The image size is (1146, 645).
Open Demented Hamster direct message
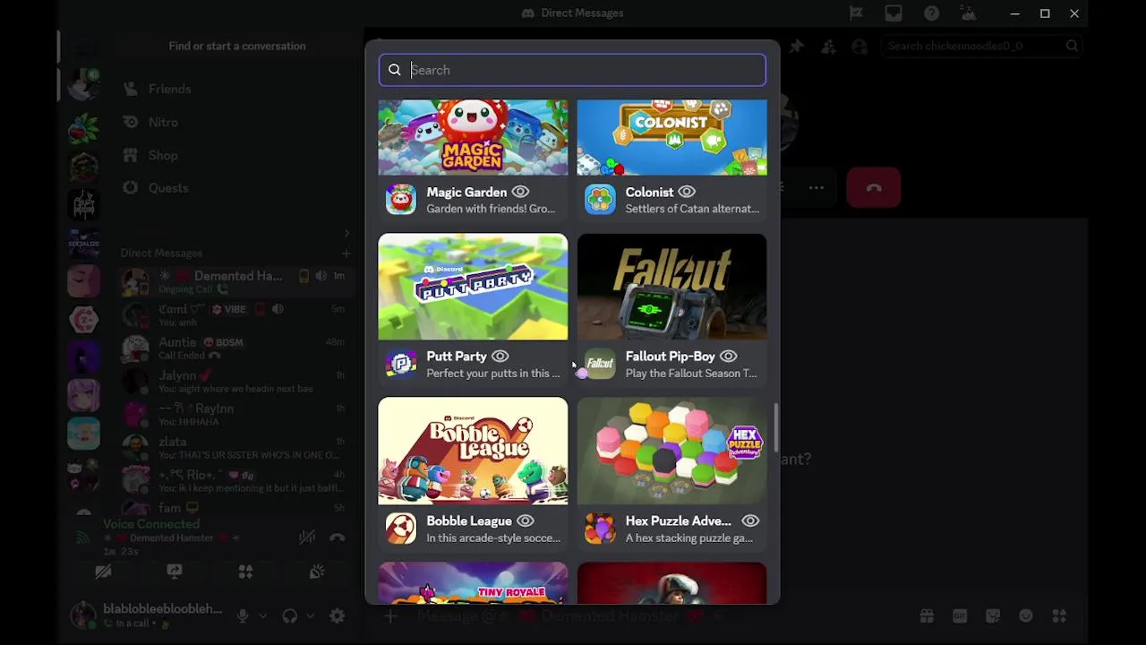click(235, 281)
